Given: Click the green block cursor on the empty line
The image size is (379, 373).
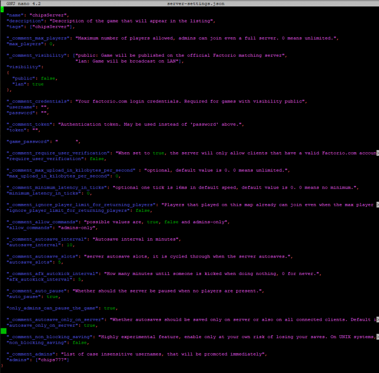Looking at the screenshot, I should click(3, 331).
